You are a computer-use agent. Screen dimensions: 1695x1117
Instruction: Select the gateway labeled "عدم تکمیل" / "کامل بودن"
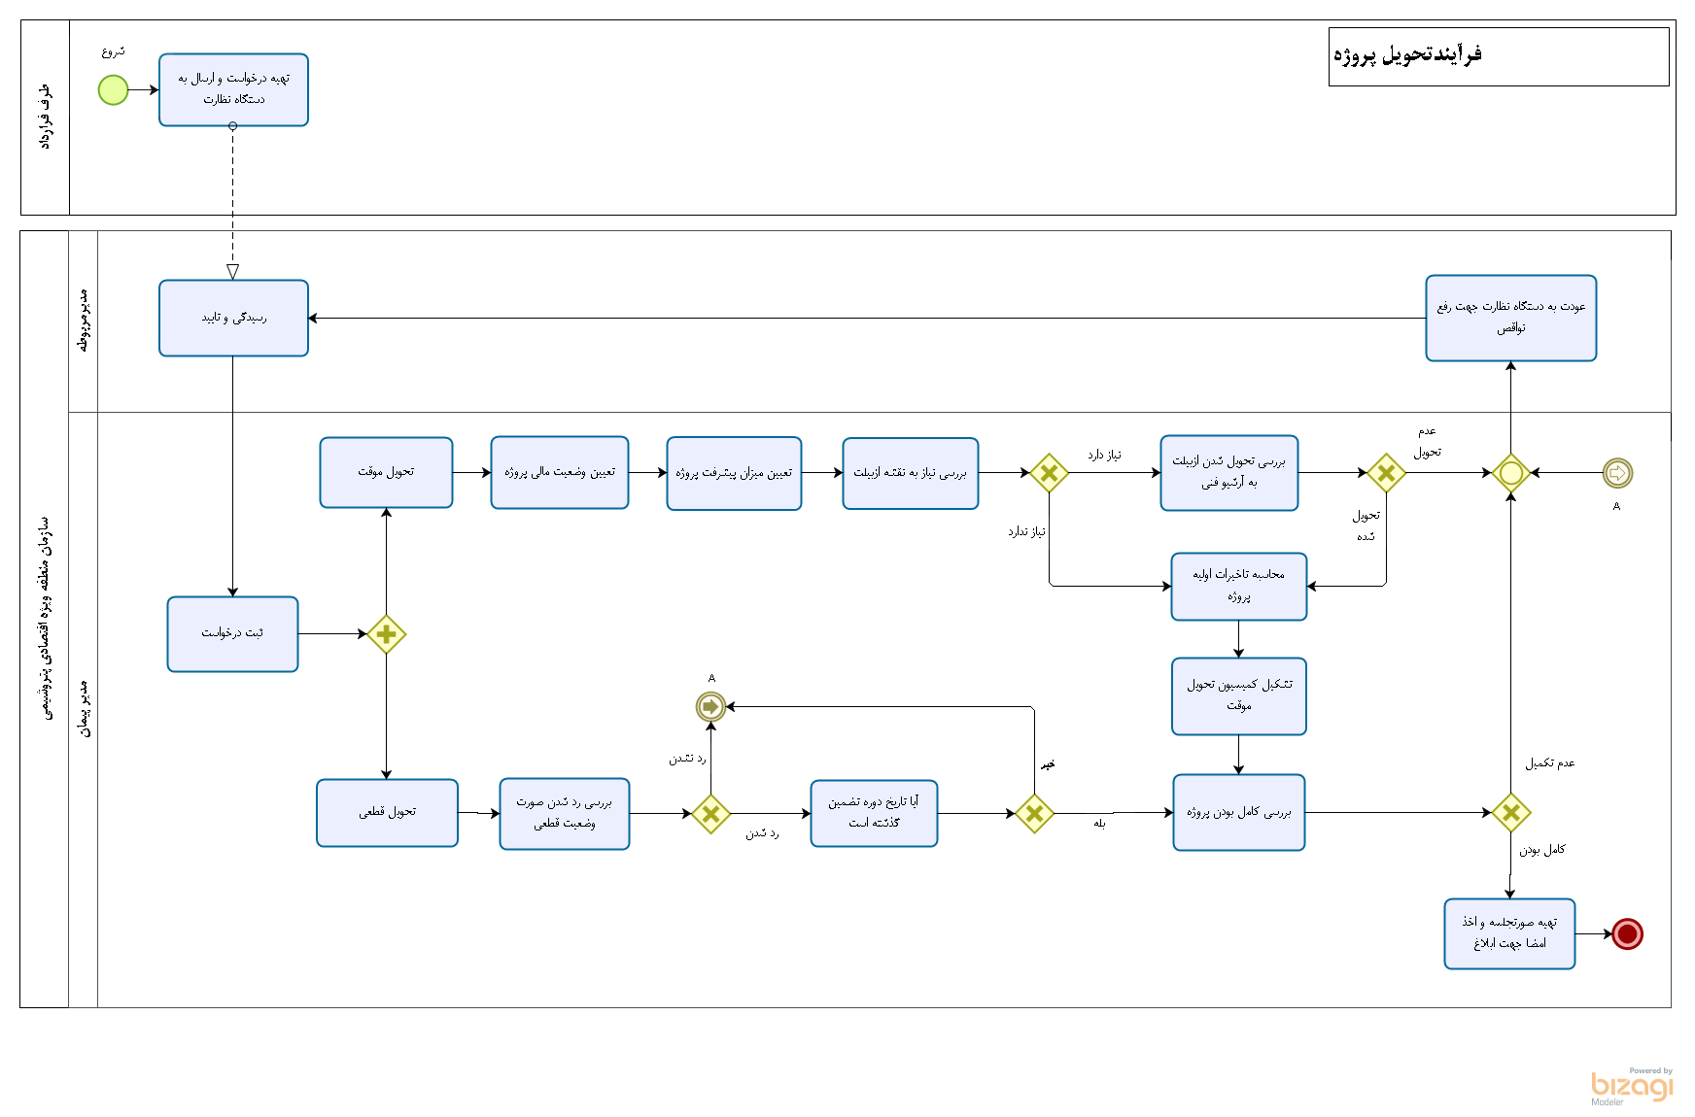(x=1510, y=813)
